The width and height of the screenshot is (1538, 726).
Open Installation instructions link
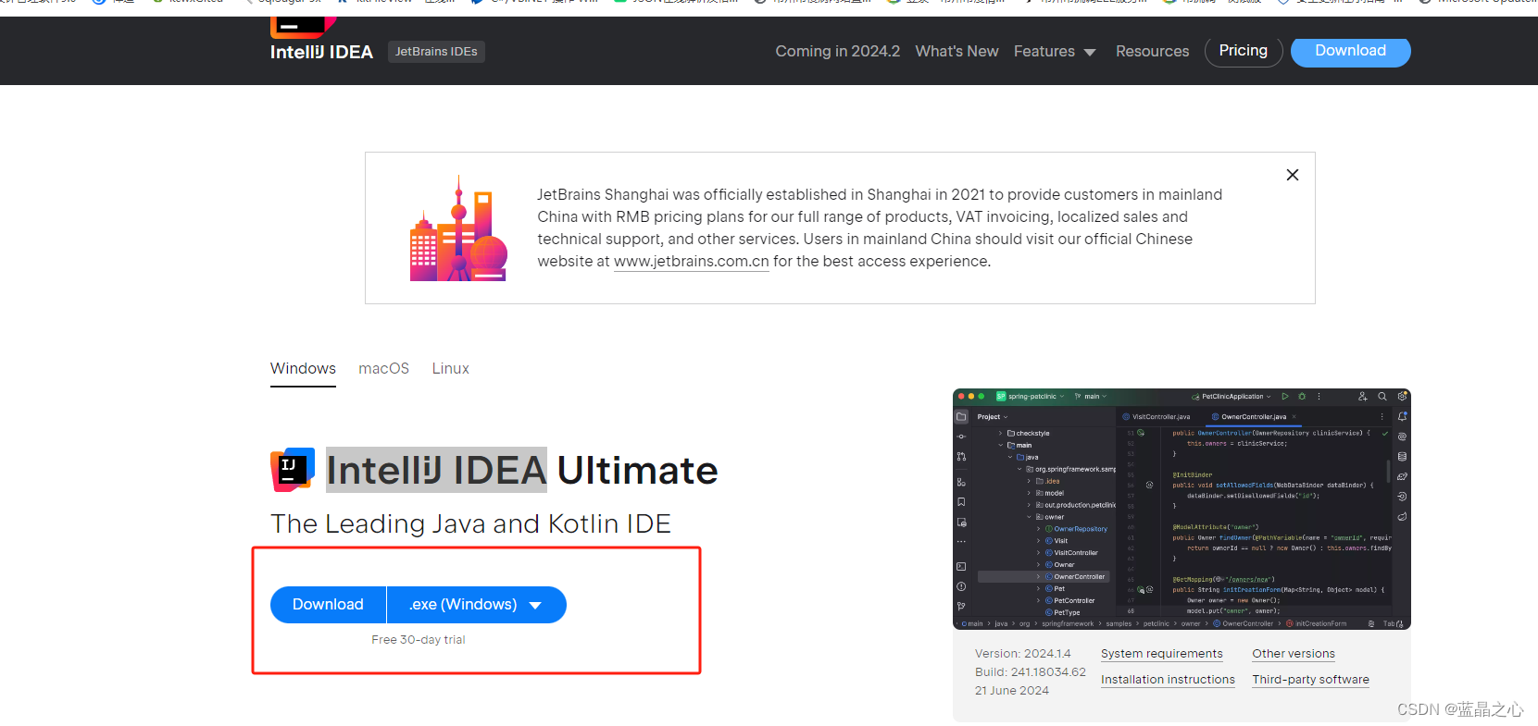[1168, 680]
